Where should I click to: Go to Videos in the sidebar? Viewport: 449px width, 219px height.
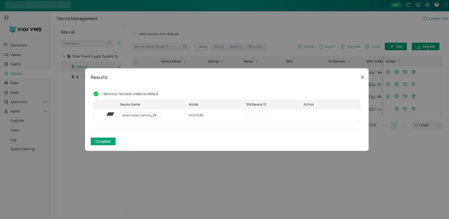point(15,55)
